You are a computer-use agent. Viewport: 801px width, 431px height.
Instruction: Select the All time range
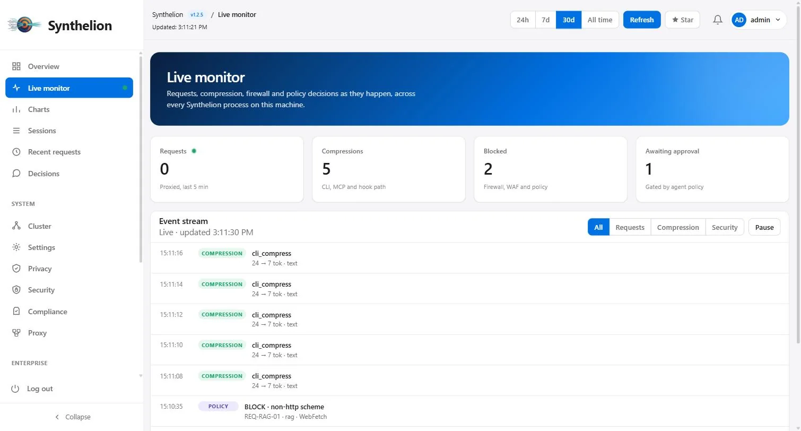600,20
